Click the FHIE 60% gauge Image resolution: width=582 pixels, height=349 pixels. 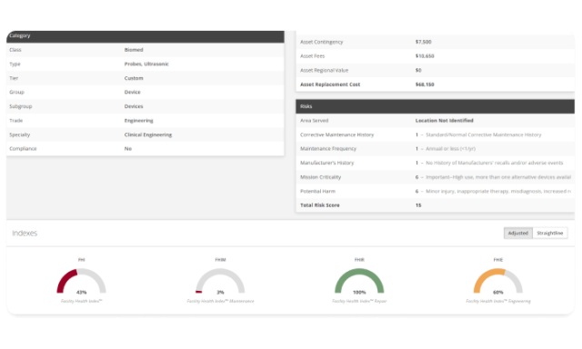tap(497, 282)
